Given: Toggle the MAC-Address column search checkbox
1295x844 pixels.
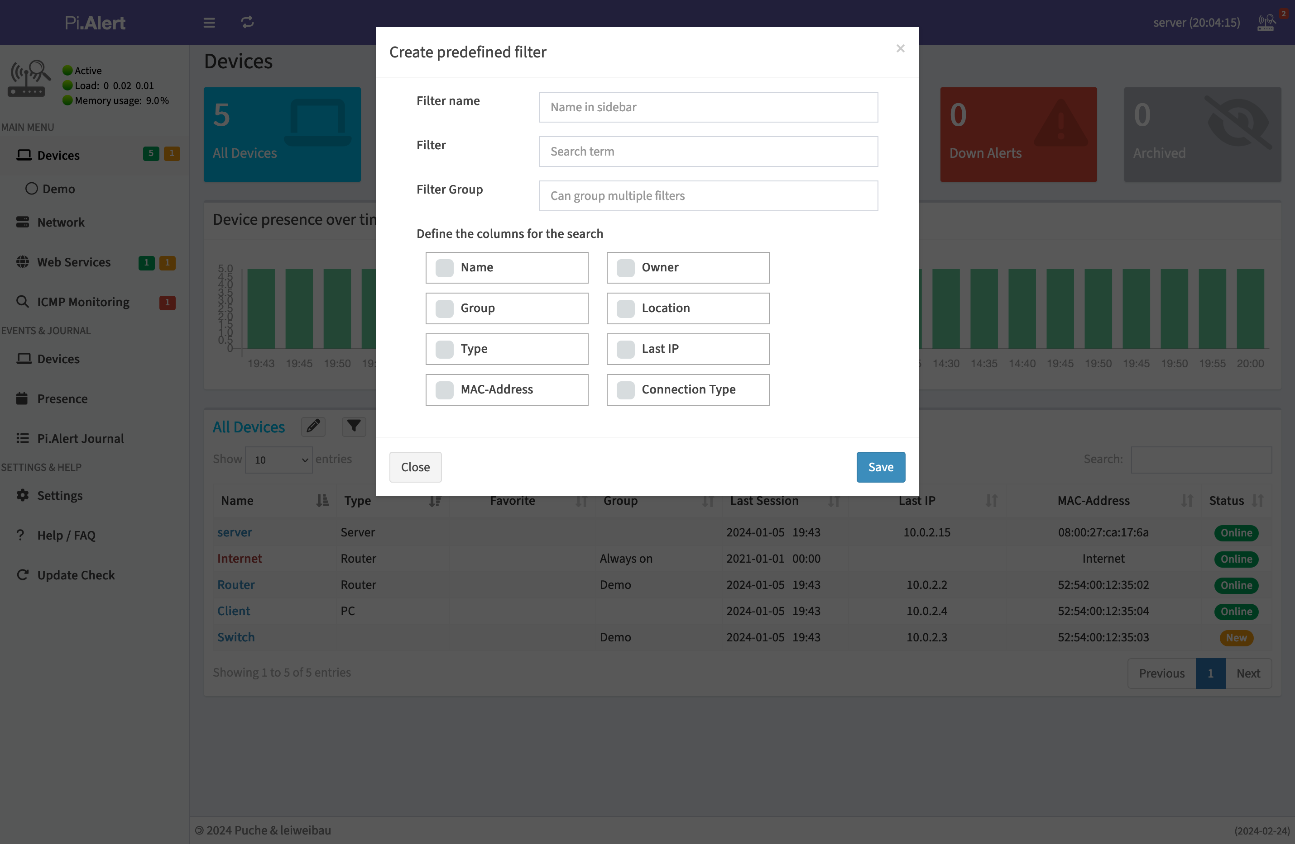Looking at the screenshot, I should point(444,389).
